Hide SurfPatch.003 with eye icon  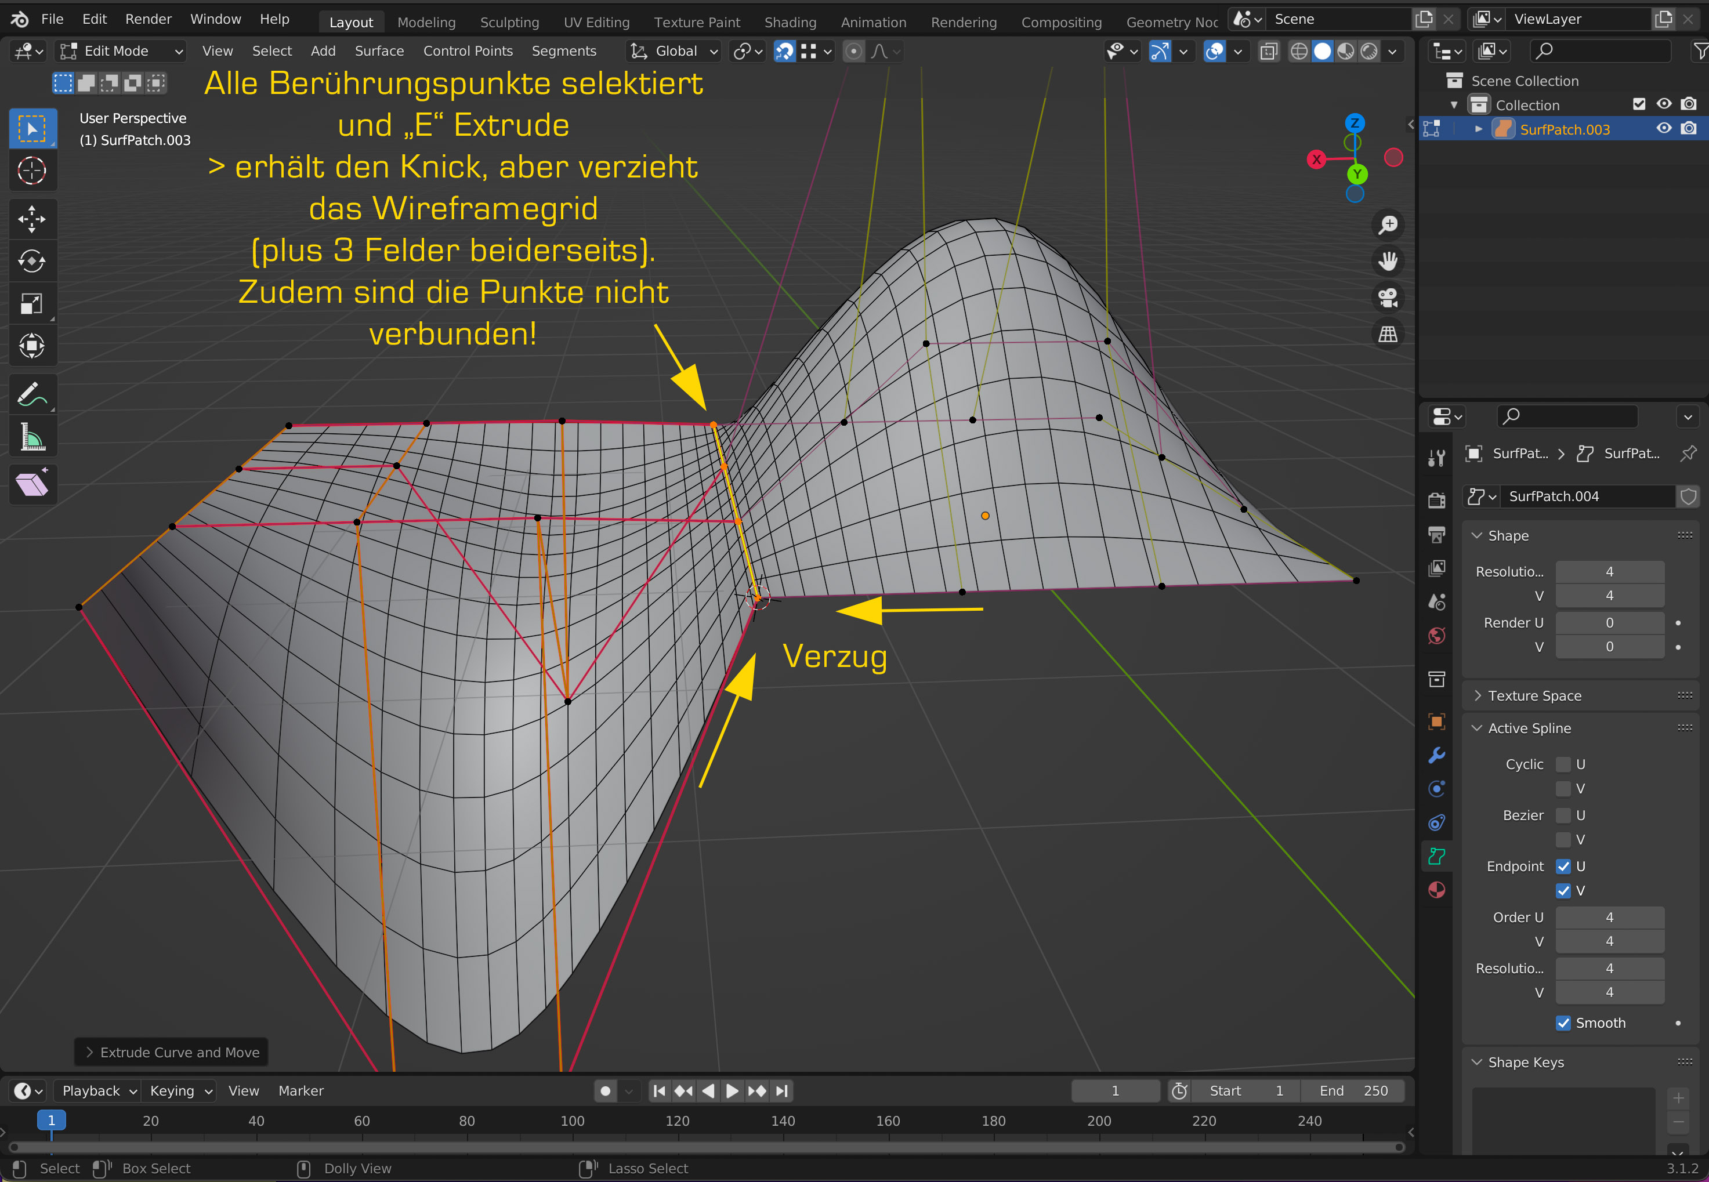pos(1664,129)
